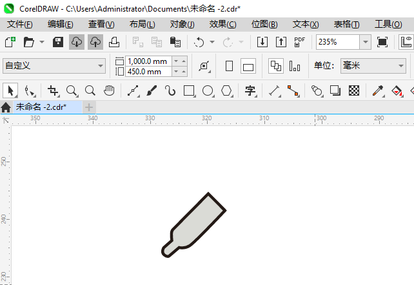414x285 pixels.
Task: Open the units dropdown showing 毫米
Action: (373, 66)
